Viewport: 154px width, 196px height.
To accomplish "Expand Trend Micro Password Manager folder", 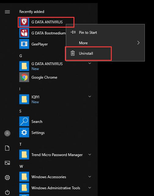I will [x=90, y=155].
